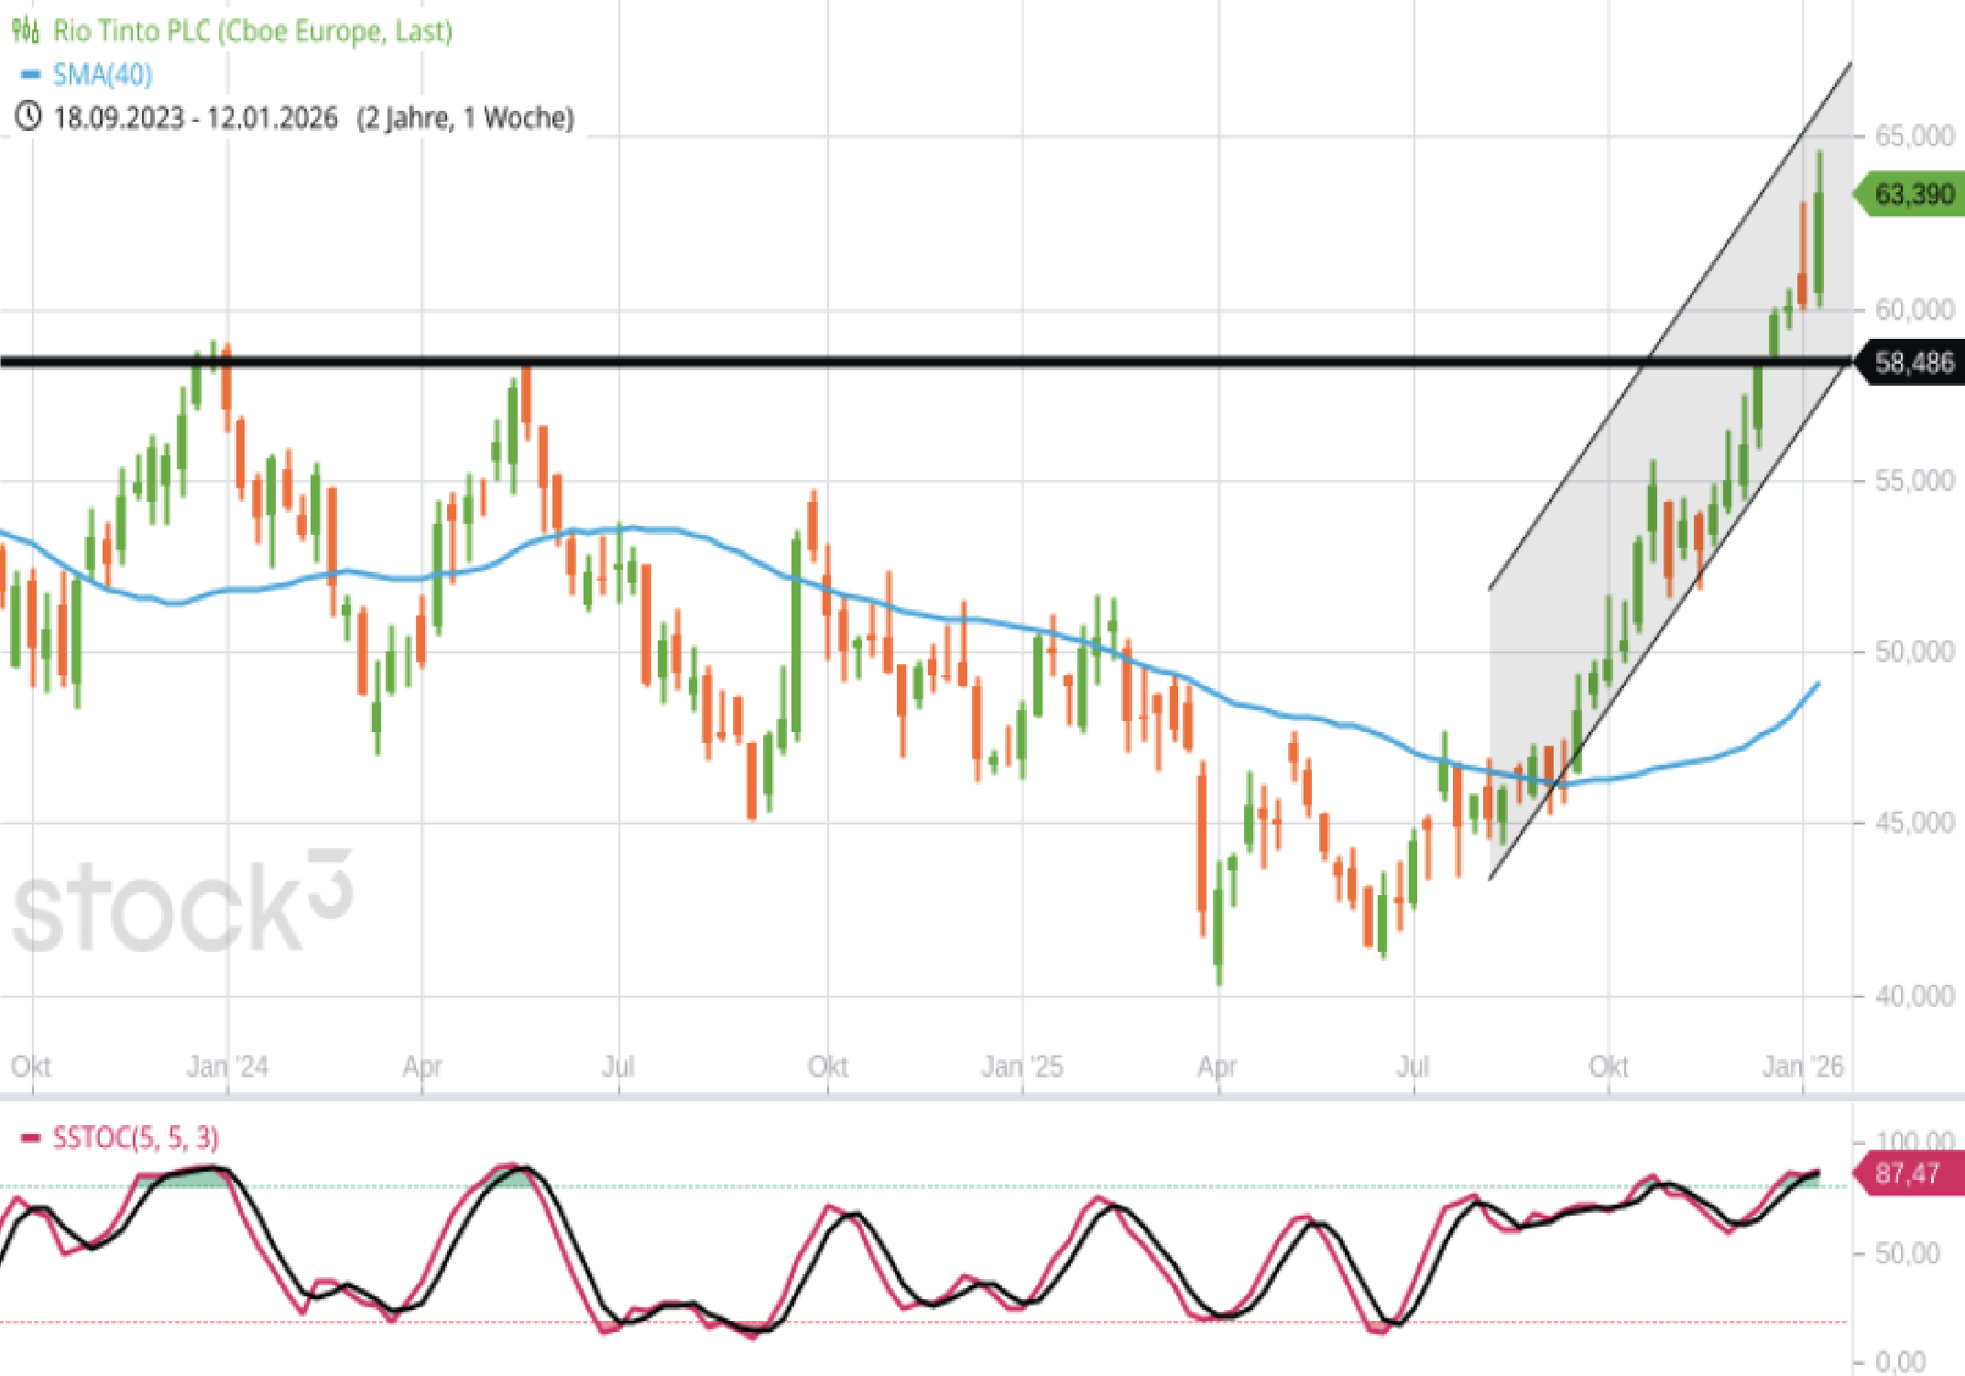Click the 50,00 stochastic axis label
1965x1376 pixels.
pos(1907,1253)
